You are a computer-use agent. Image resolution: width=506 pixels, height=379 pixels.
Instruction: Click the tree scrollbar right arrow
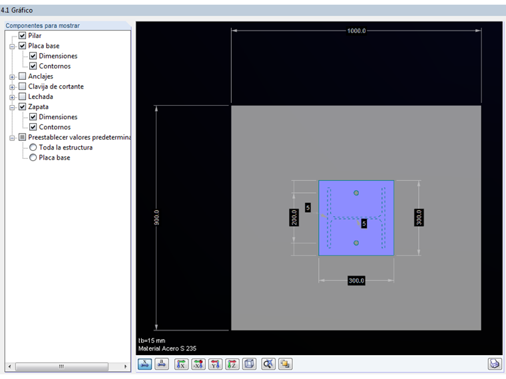pyautogui.click(x=126, y=366)
